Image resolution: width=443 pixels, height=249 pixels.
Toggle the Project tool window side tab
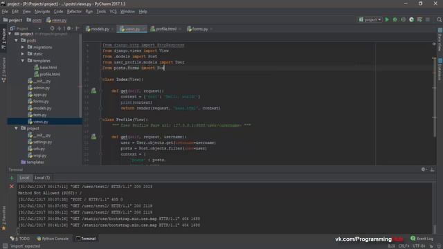(3, 39)
